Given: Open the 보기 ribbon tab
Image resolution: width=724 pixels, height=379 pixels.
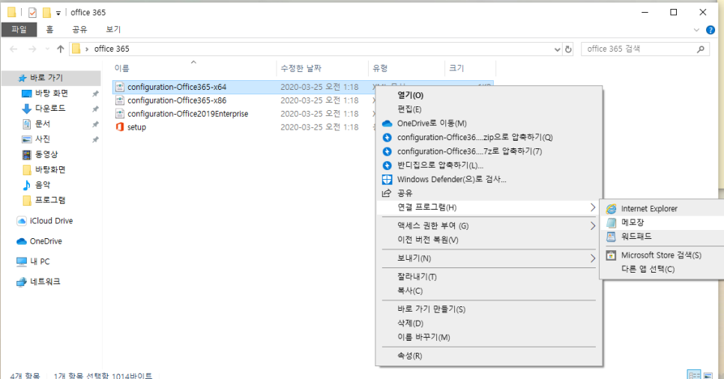Looking at the screenshot, I should pos(113,29).
